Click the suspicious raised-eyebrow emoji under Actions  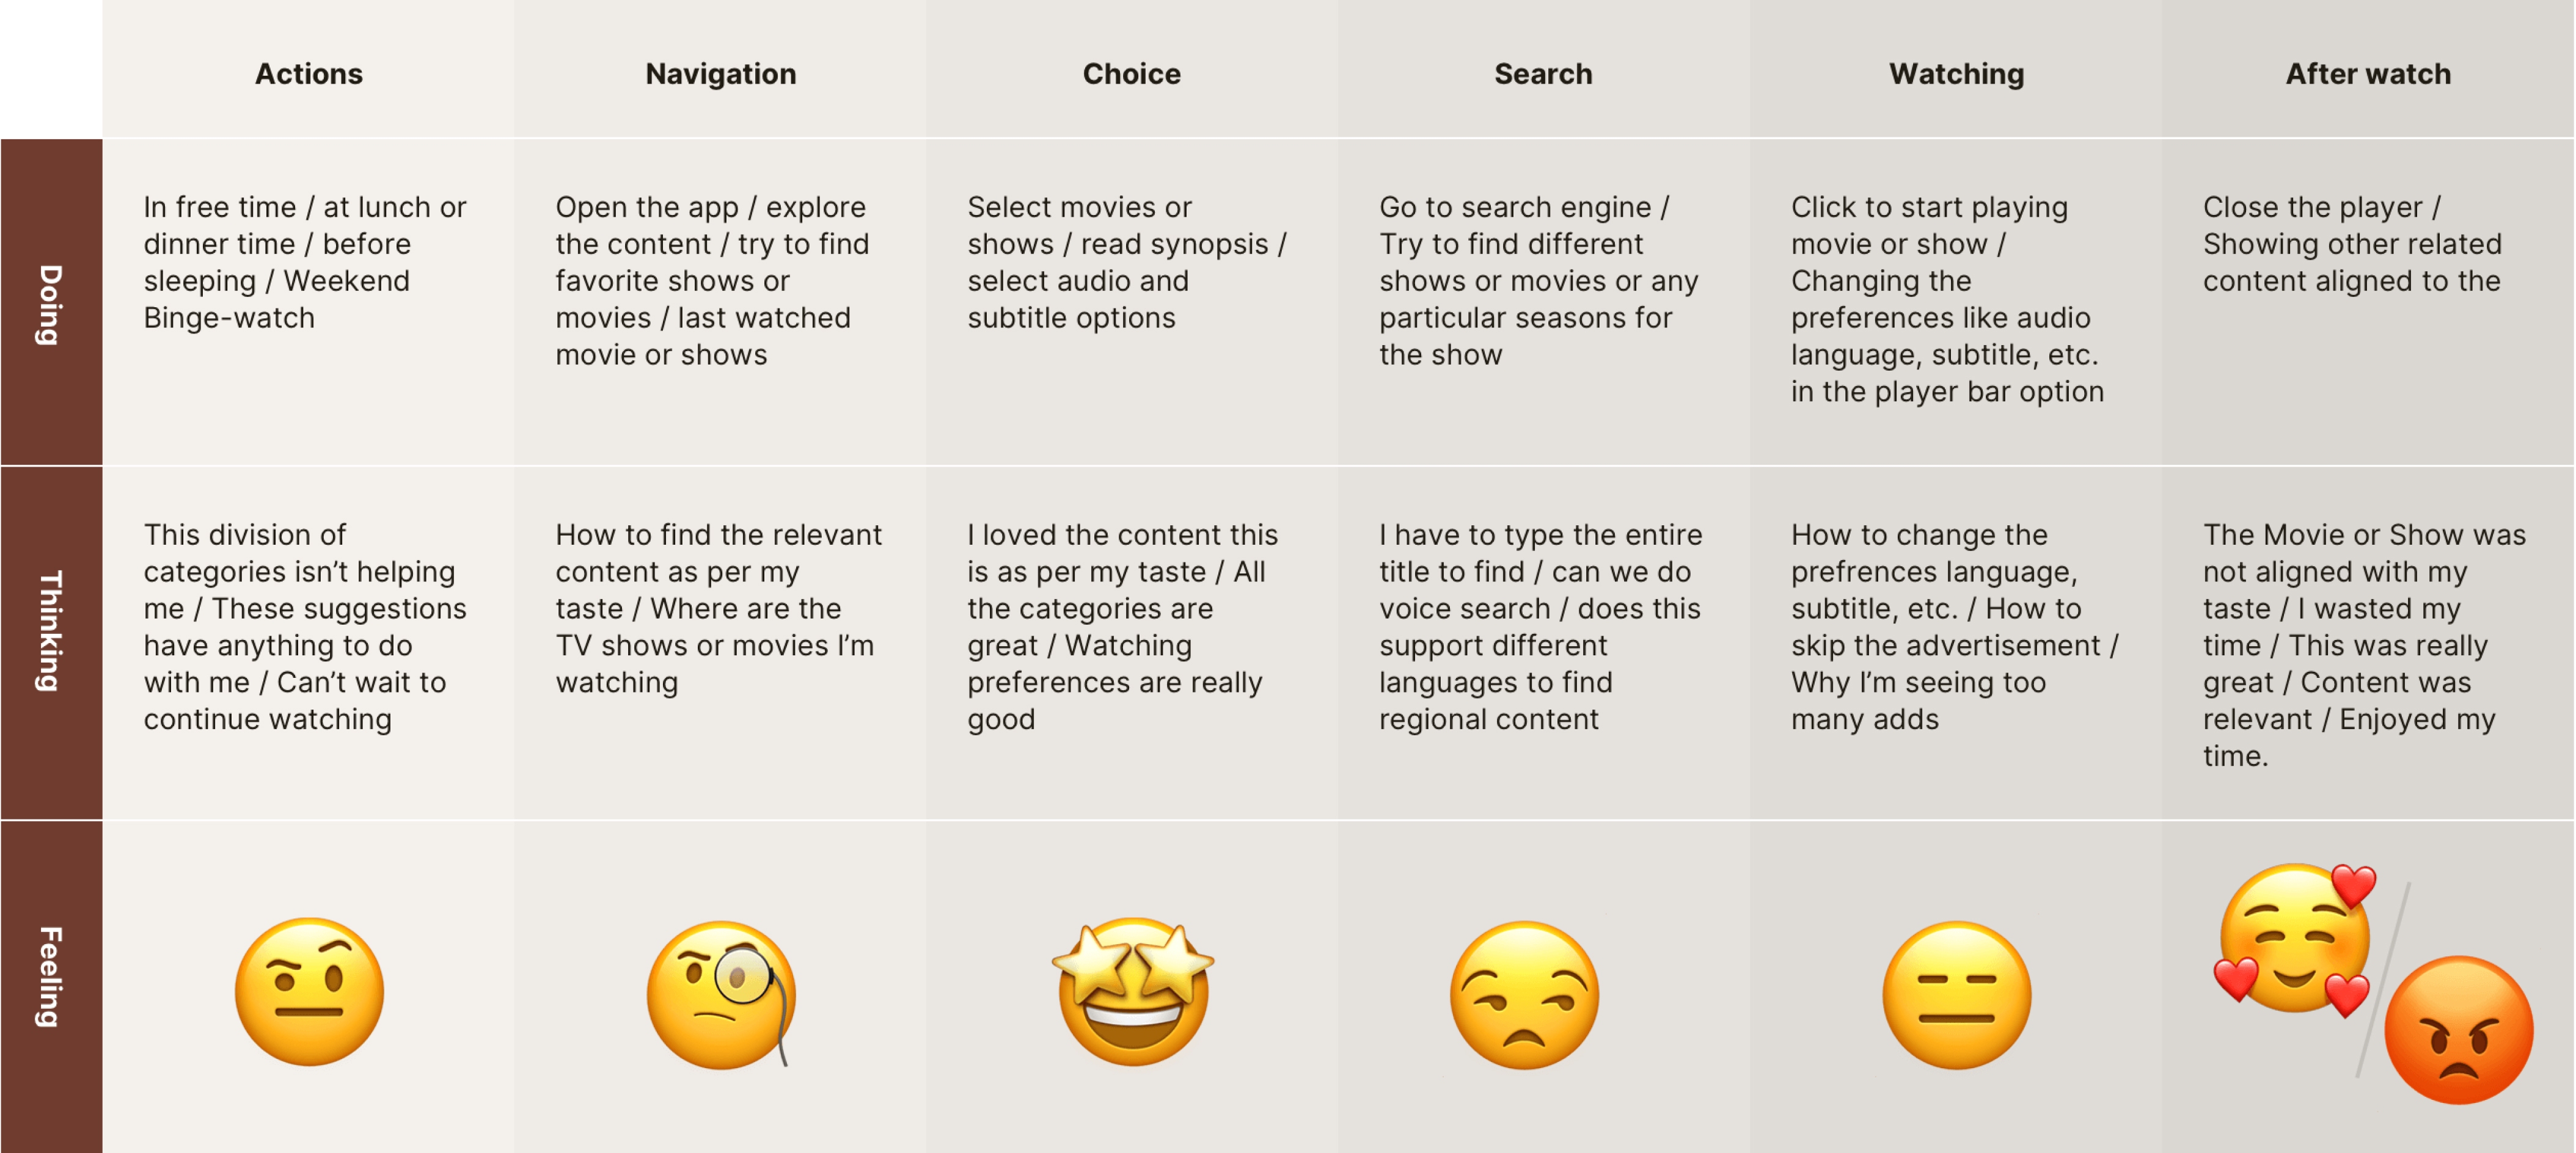(309, 991)
